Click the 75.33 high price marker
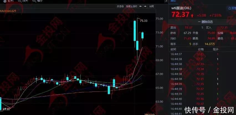This screenshot has height=115, width=236. coord(143,21)
